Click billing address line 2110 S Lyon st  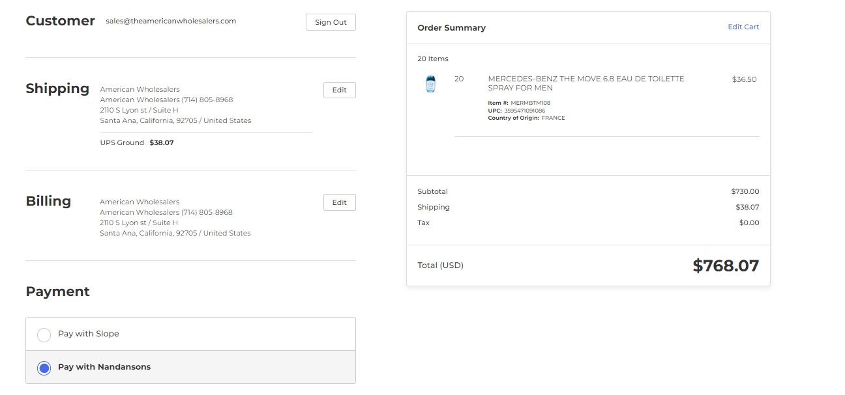pyautogui.click(x=139, y=223)
